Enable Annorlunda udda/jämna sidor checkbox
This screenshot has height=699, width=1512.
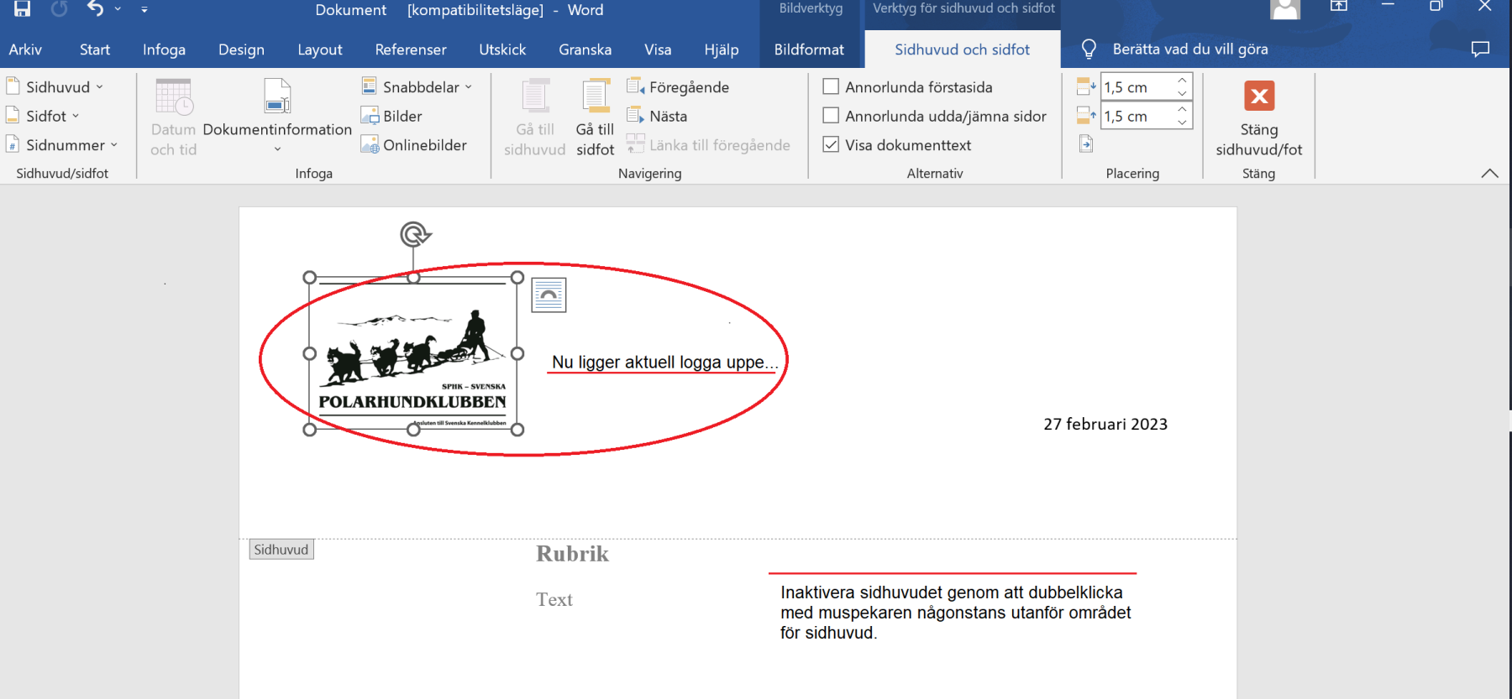[x=831, y=116]
